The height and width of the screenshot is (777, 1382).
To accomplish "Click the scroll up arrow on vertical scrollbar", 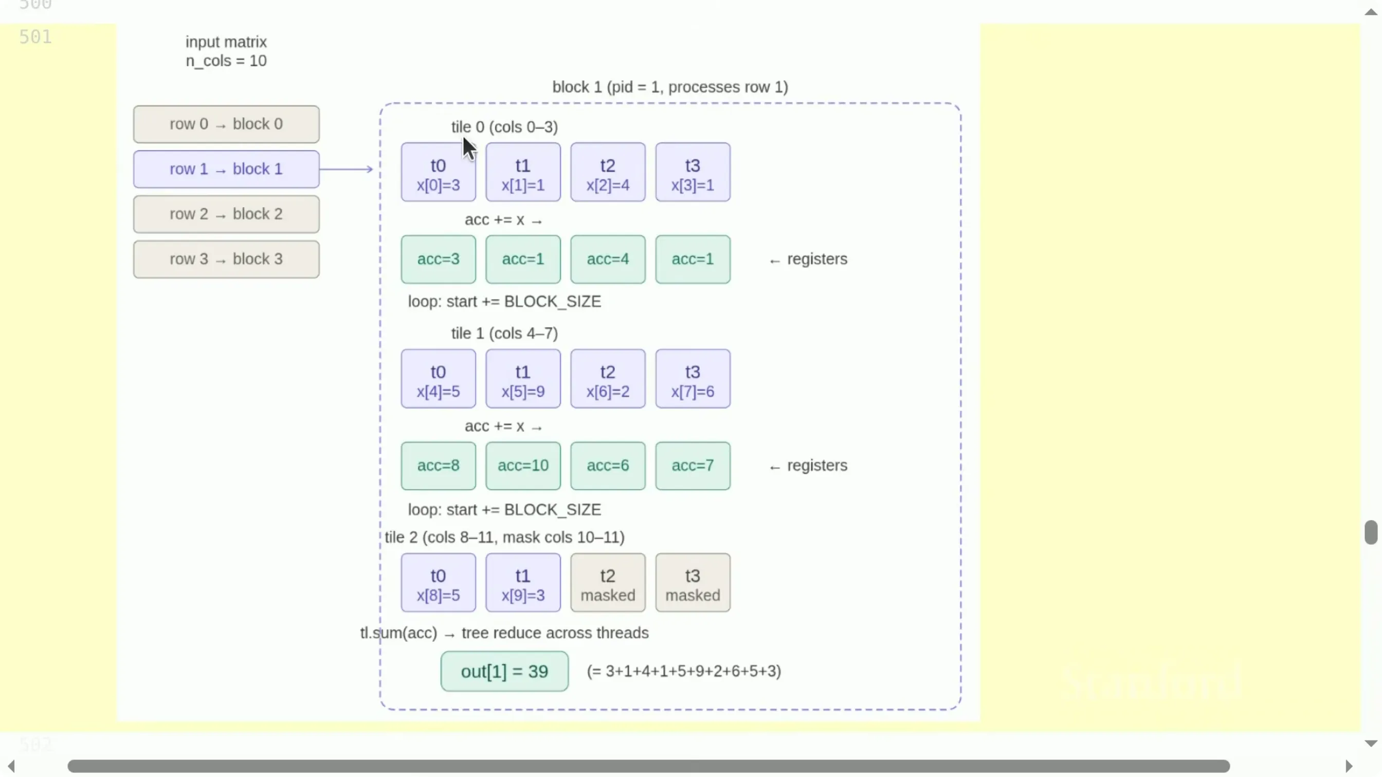I will pyautogui.click(x=1371, y=12).
